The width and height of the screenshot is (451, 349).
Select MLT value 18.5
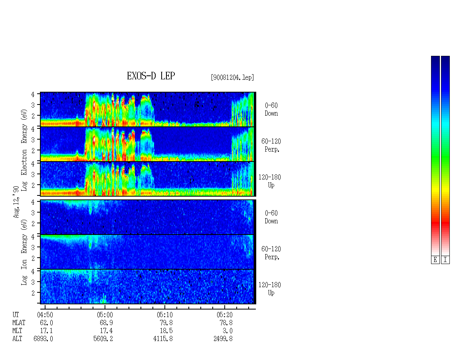click(166, 331)
